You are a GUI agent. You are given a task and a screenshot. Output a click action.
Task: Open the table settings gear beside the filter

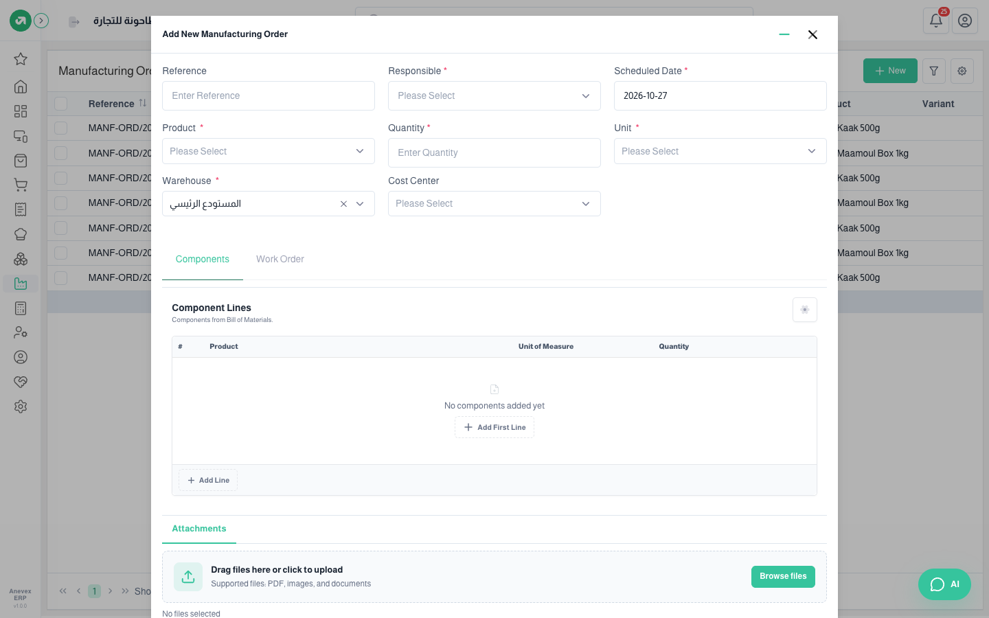[x=962, y=71]
